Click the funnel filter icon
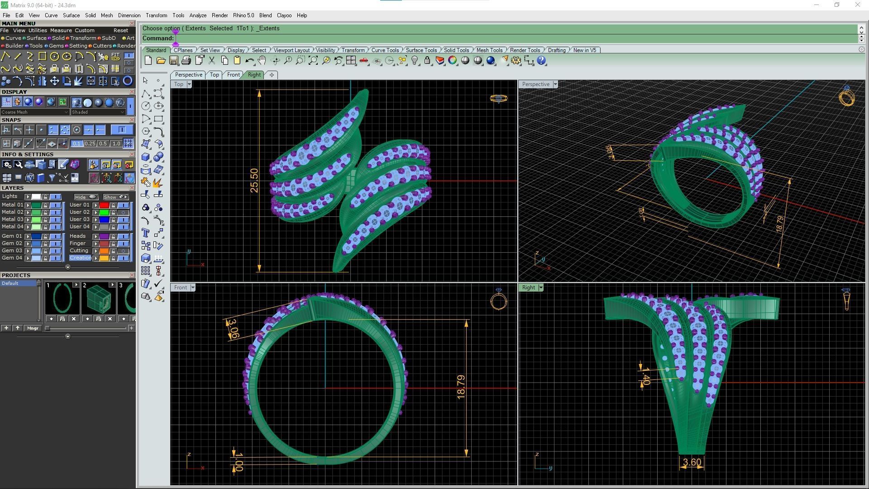This screenshot has width=869, height=489. pos(52,177)
